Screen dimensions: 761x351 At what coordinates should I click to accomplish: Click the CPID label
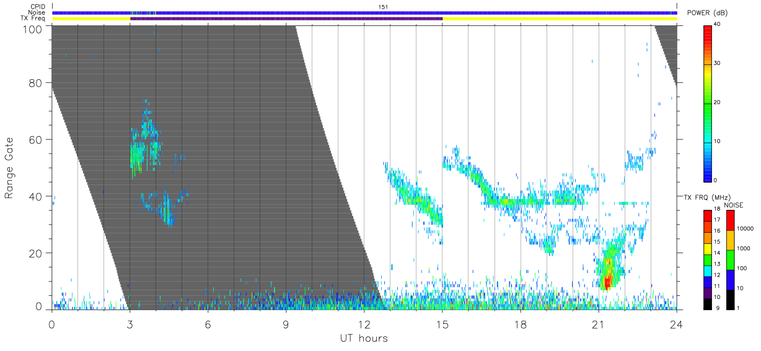pos(37,7)
